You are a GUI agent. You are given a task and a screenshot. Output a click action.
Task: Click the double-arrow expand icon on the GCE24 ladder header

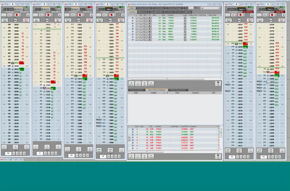tap(59, 15)
